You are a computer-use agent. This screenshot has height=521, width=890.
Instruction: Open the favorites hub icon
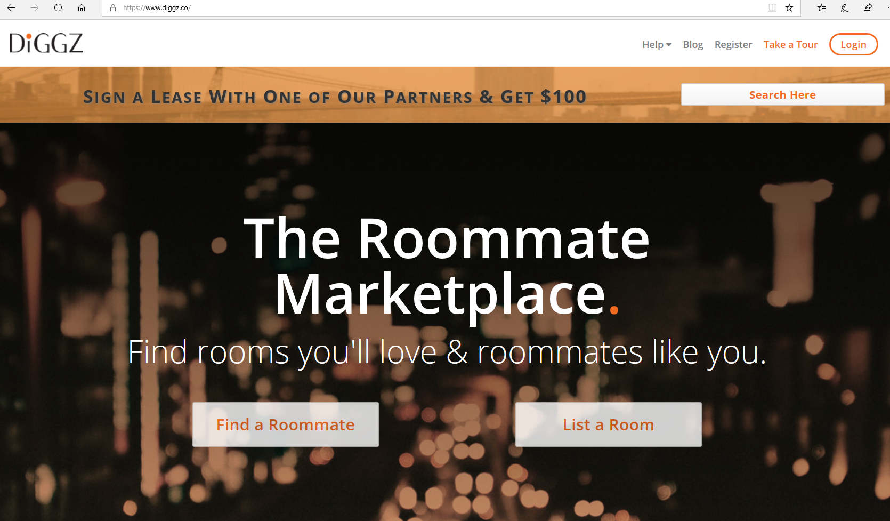(821, 8)
